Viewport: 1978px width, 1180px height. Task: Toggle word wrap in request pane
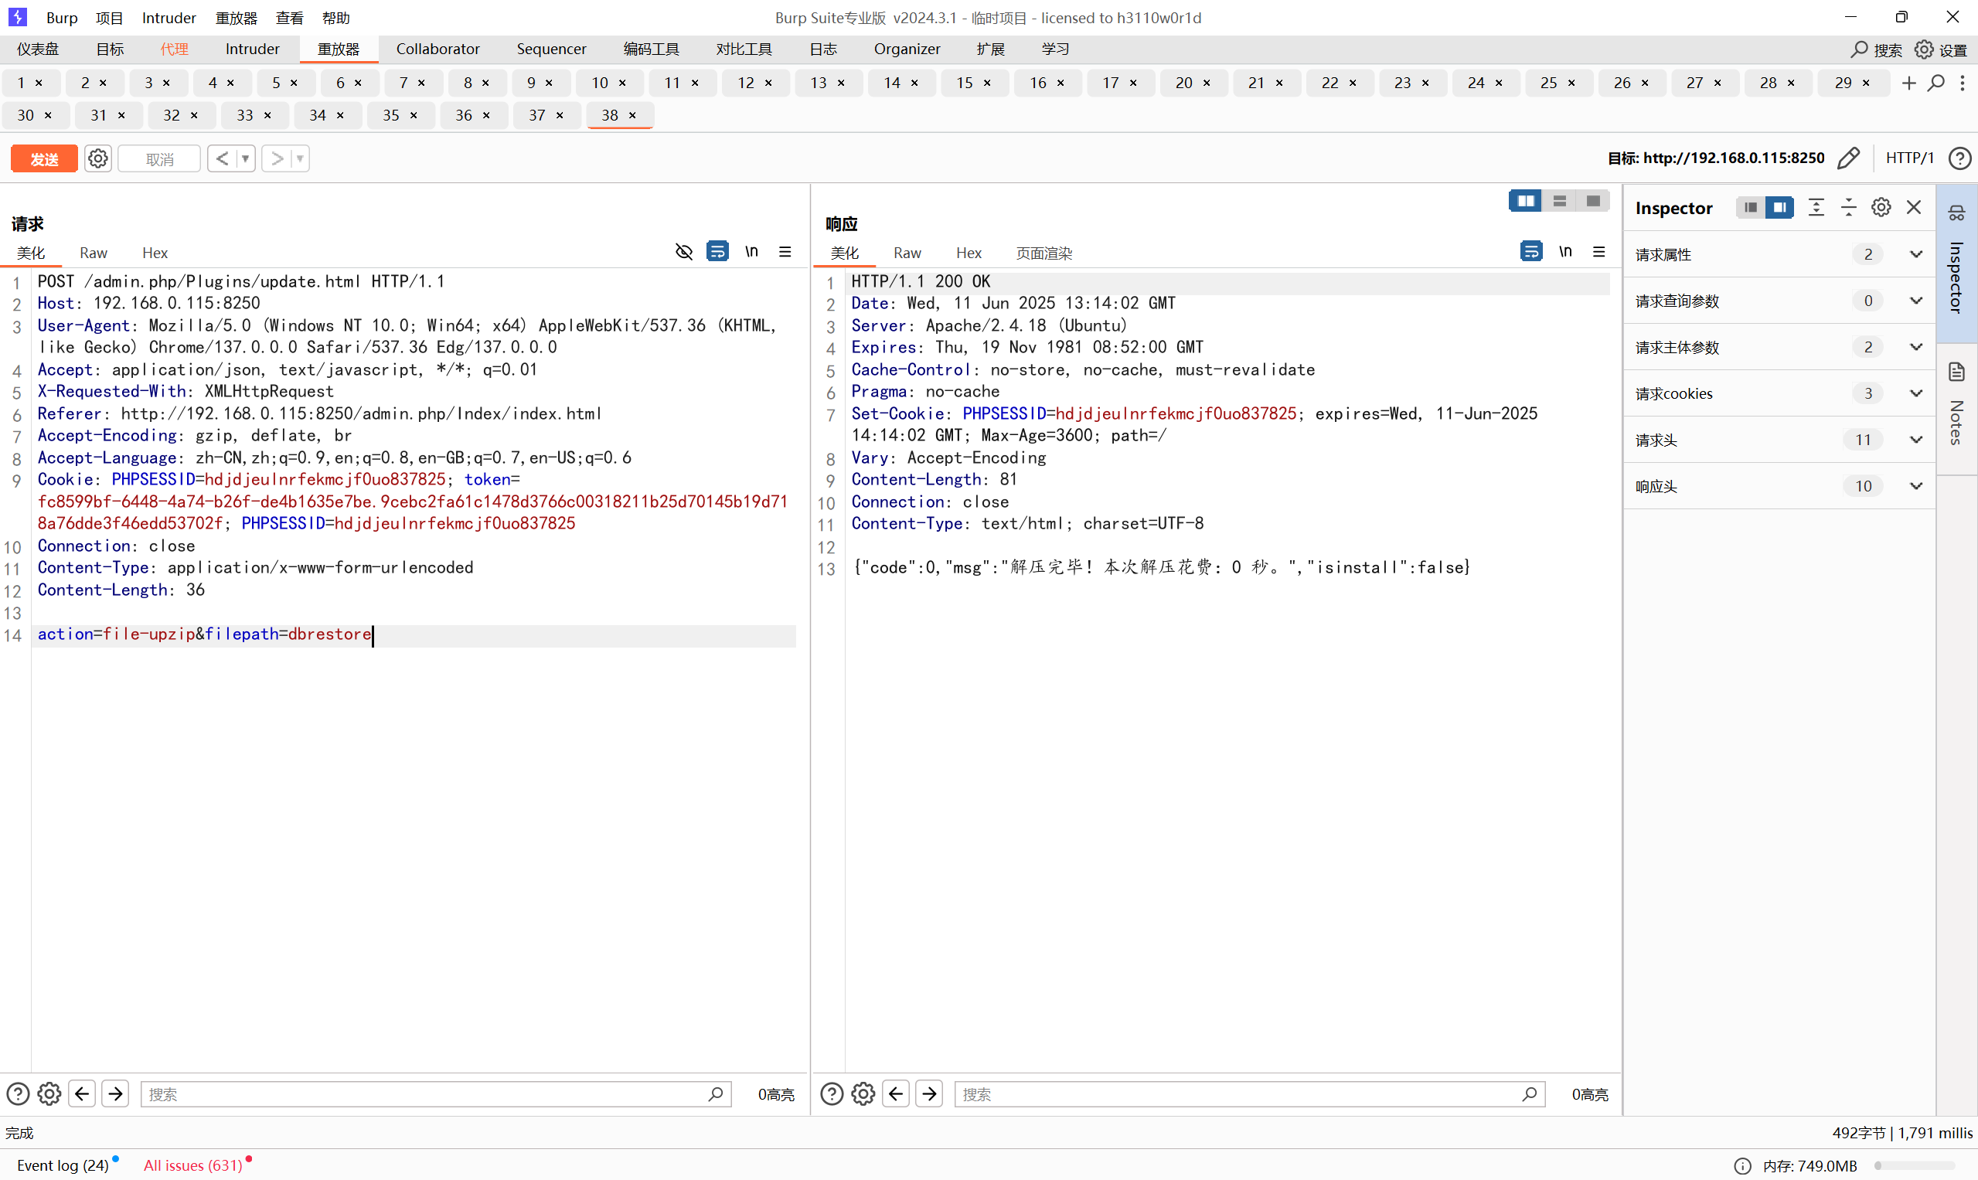tap(717, 251)
